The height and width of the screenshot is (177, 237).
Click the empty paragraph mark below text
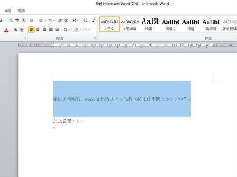pos(54,128)
